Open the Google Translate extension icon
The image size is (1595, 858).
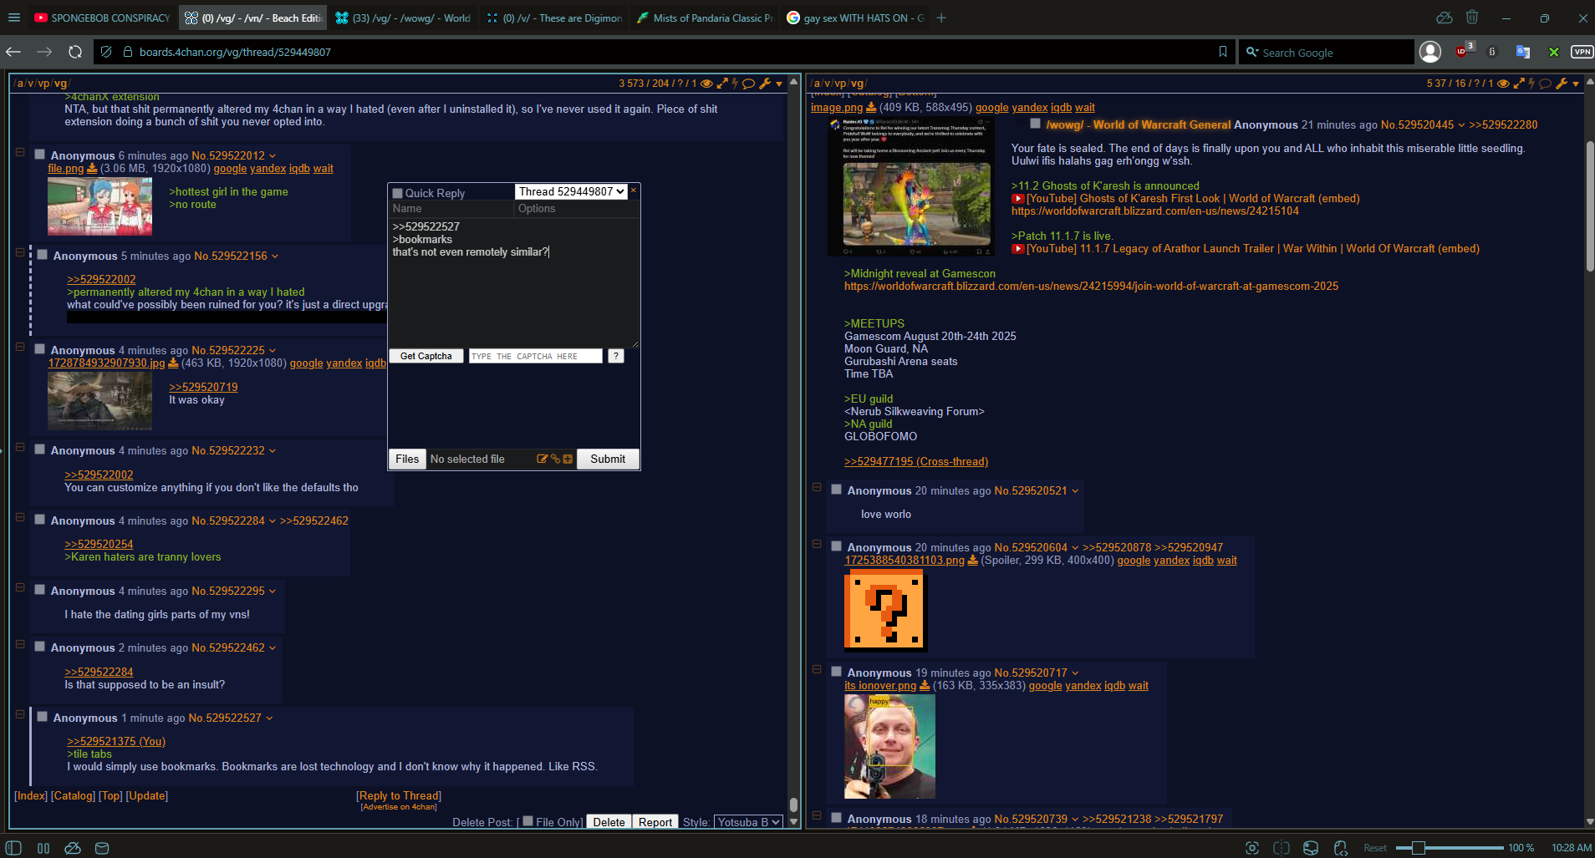(x=1523, y=52)
